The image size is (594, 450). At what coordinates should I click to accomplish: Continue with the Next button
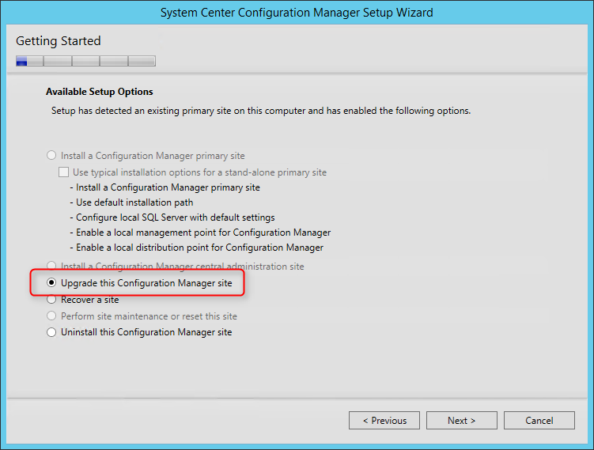(x=461, y=421)
